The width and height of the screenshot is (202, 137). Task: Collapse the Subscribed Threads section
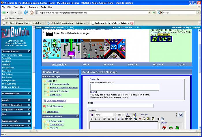tap(77, 117)
